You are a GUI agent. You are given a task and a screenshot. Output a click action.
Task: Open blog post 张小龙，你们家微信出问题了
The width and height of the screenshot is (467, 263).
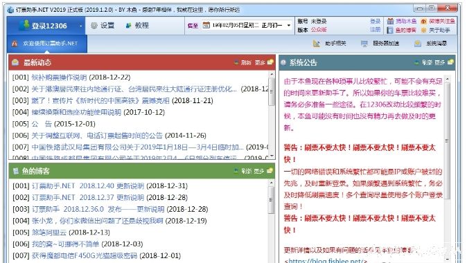[x=98, y=221]
